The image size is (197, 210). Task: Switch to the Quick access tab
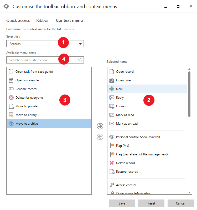18,20
